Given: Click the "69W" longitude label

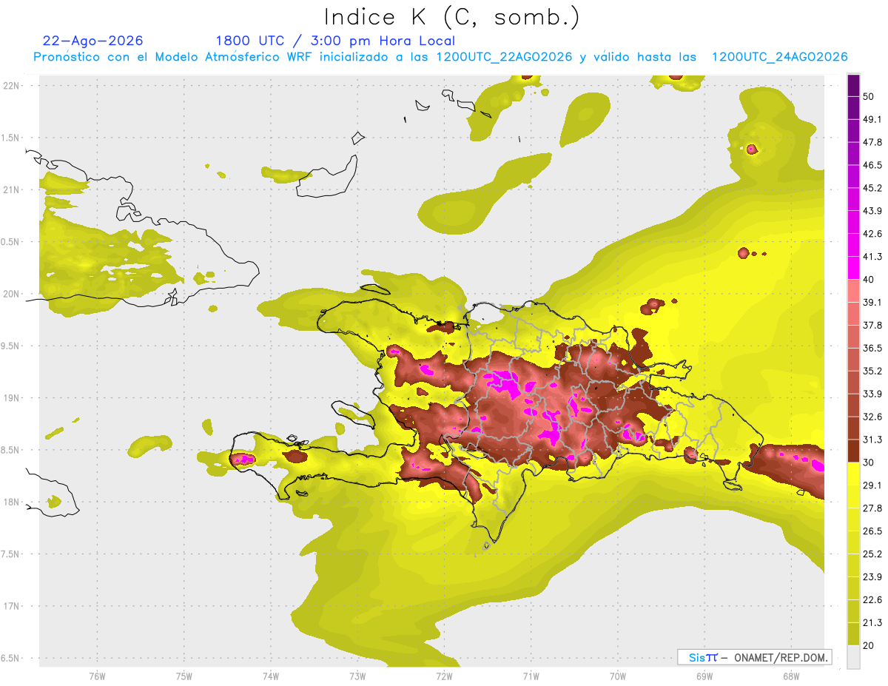Looking at the screenshot, I should [704, 676].
